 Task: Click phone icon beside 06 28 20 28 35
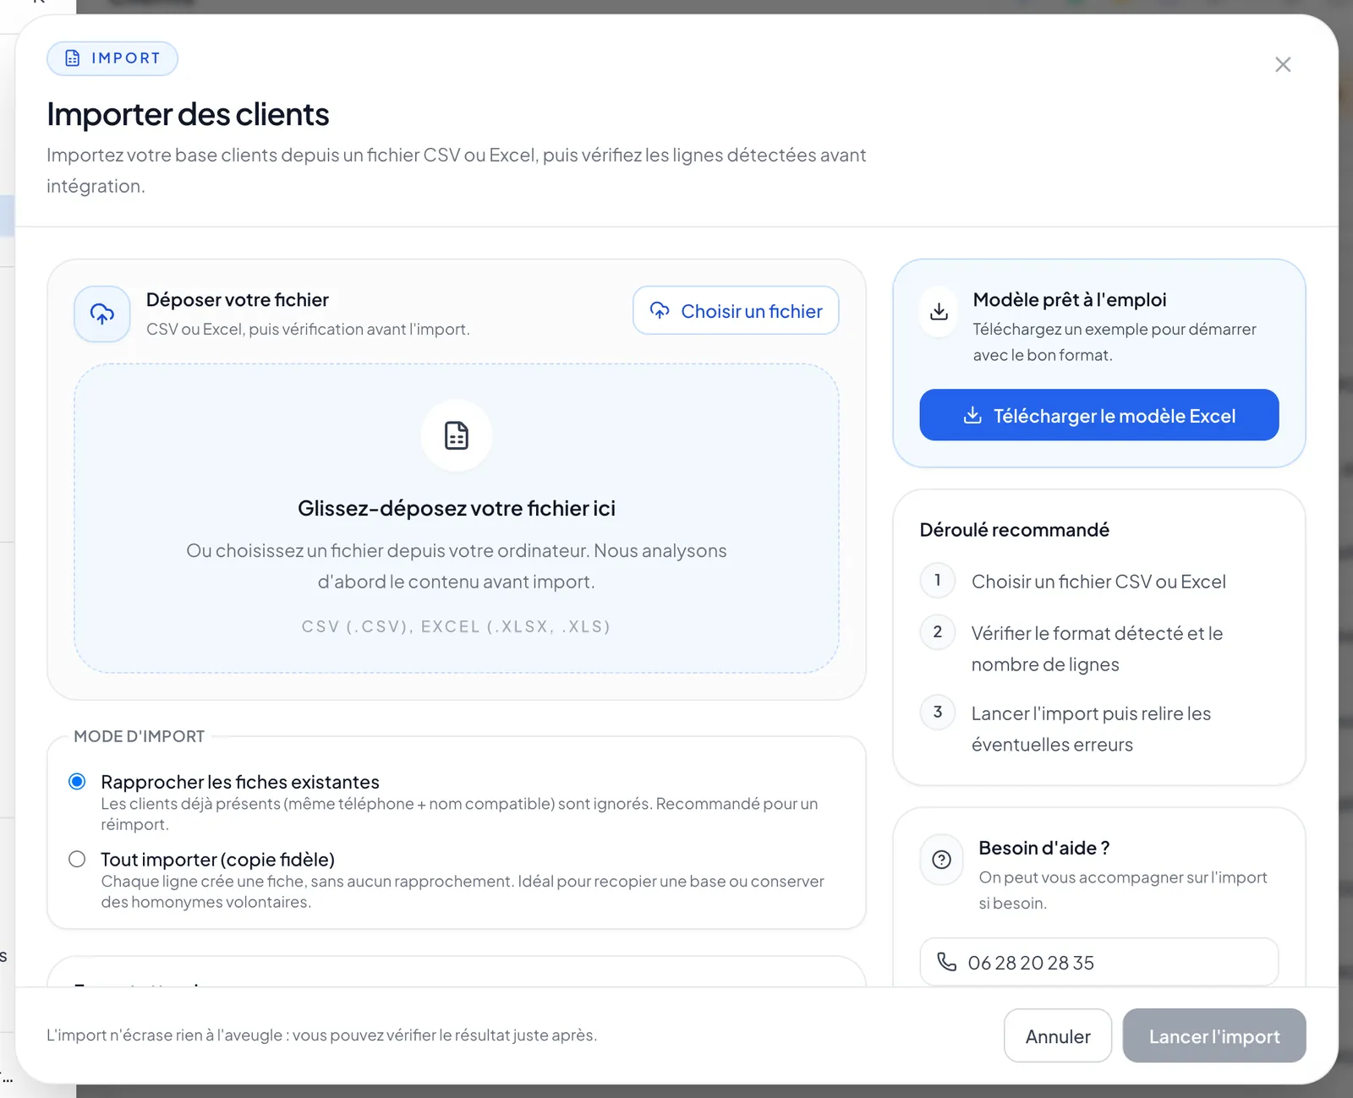tap(947, 962)
